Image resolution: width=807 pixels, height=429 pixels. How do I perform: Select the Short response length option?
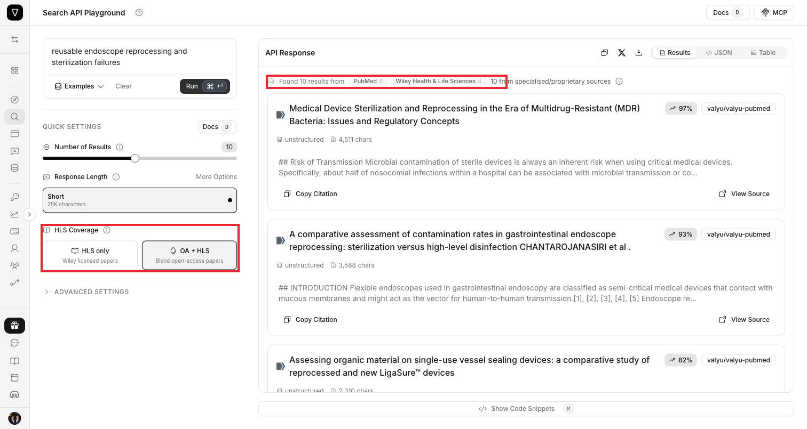point(140,200)
